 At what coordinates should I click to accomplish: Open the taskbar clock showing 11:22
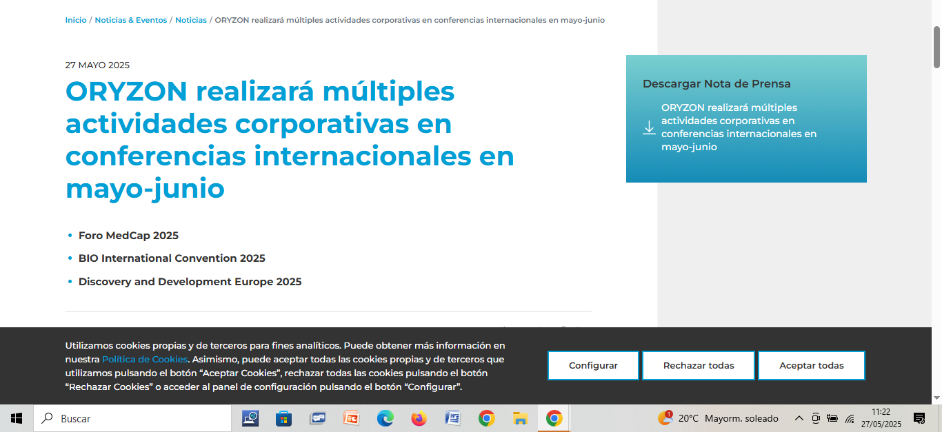pos(881,418)
